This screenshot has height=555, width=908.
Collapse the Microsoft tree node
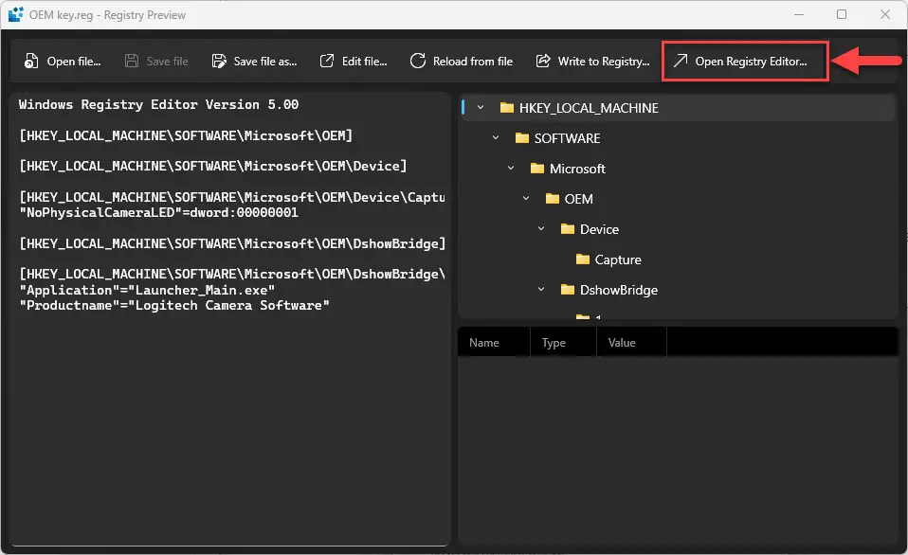tap(511, 168)
